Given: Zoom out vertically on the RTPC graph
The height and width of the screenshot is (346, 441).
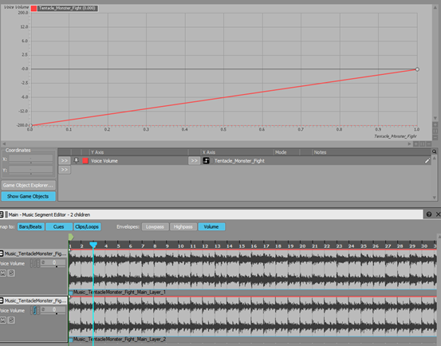Looking at the screenshot, I should (x=435, y=138).
